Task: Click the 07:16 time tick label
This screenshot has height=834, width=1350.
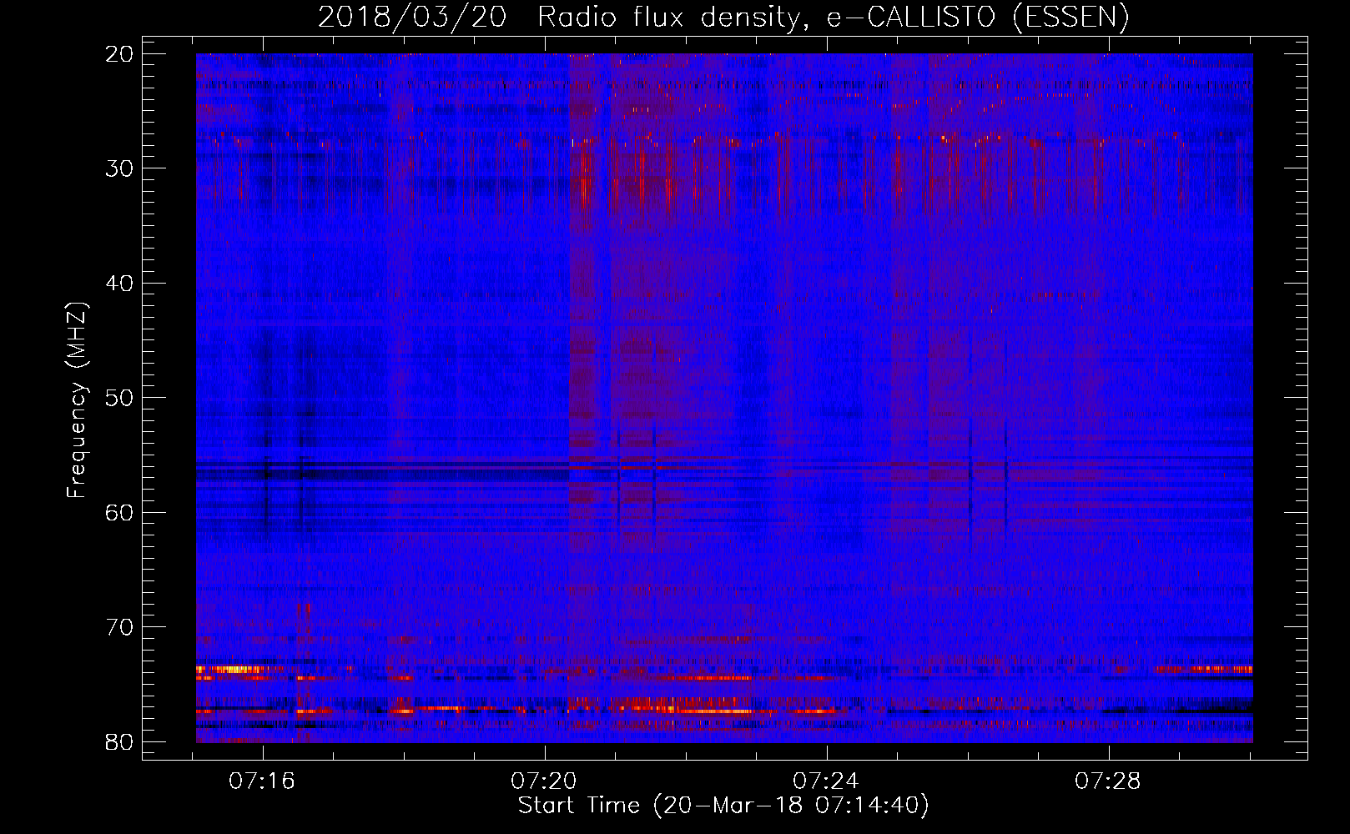Action: pos(263,781)
